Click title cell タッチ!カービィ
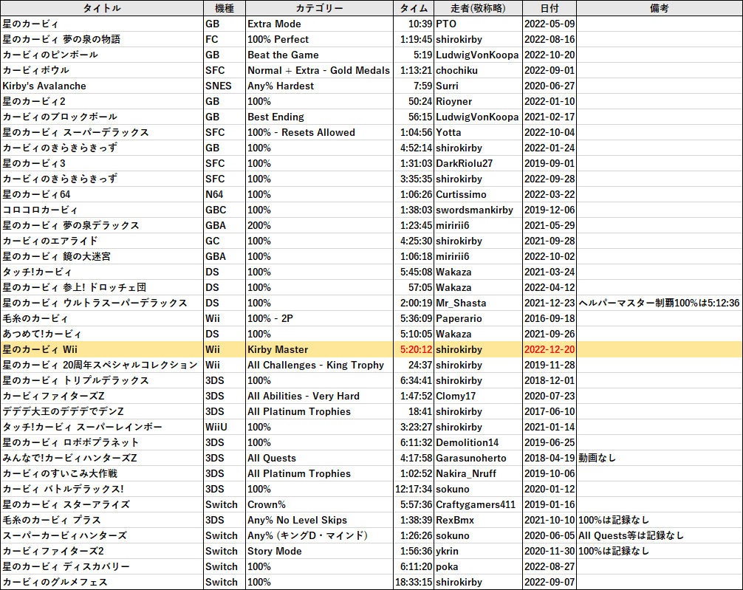The image size is (743, 590). coord(102,272)
